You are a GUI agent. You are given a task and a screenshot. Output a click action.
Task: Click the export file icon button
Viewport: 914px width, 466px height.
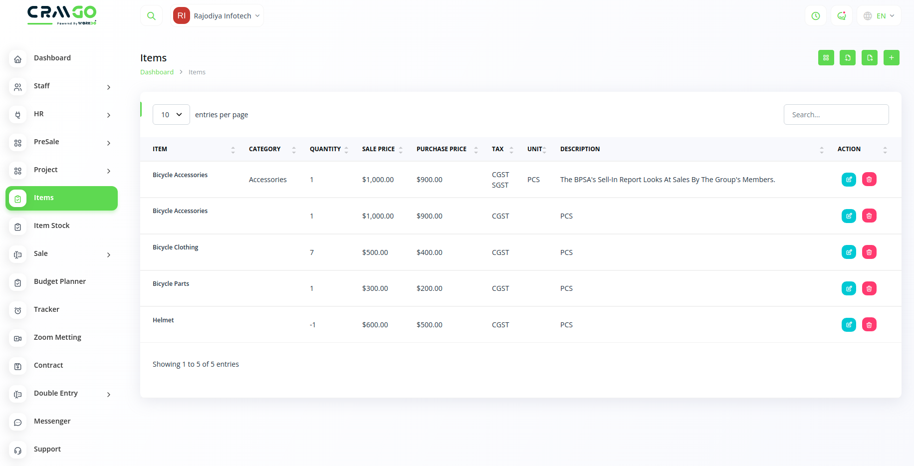(x=870, y=58)
